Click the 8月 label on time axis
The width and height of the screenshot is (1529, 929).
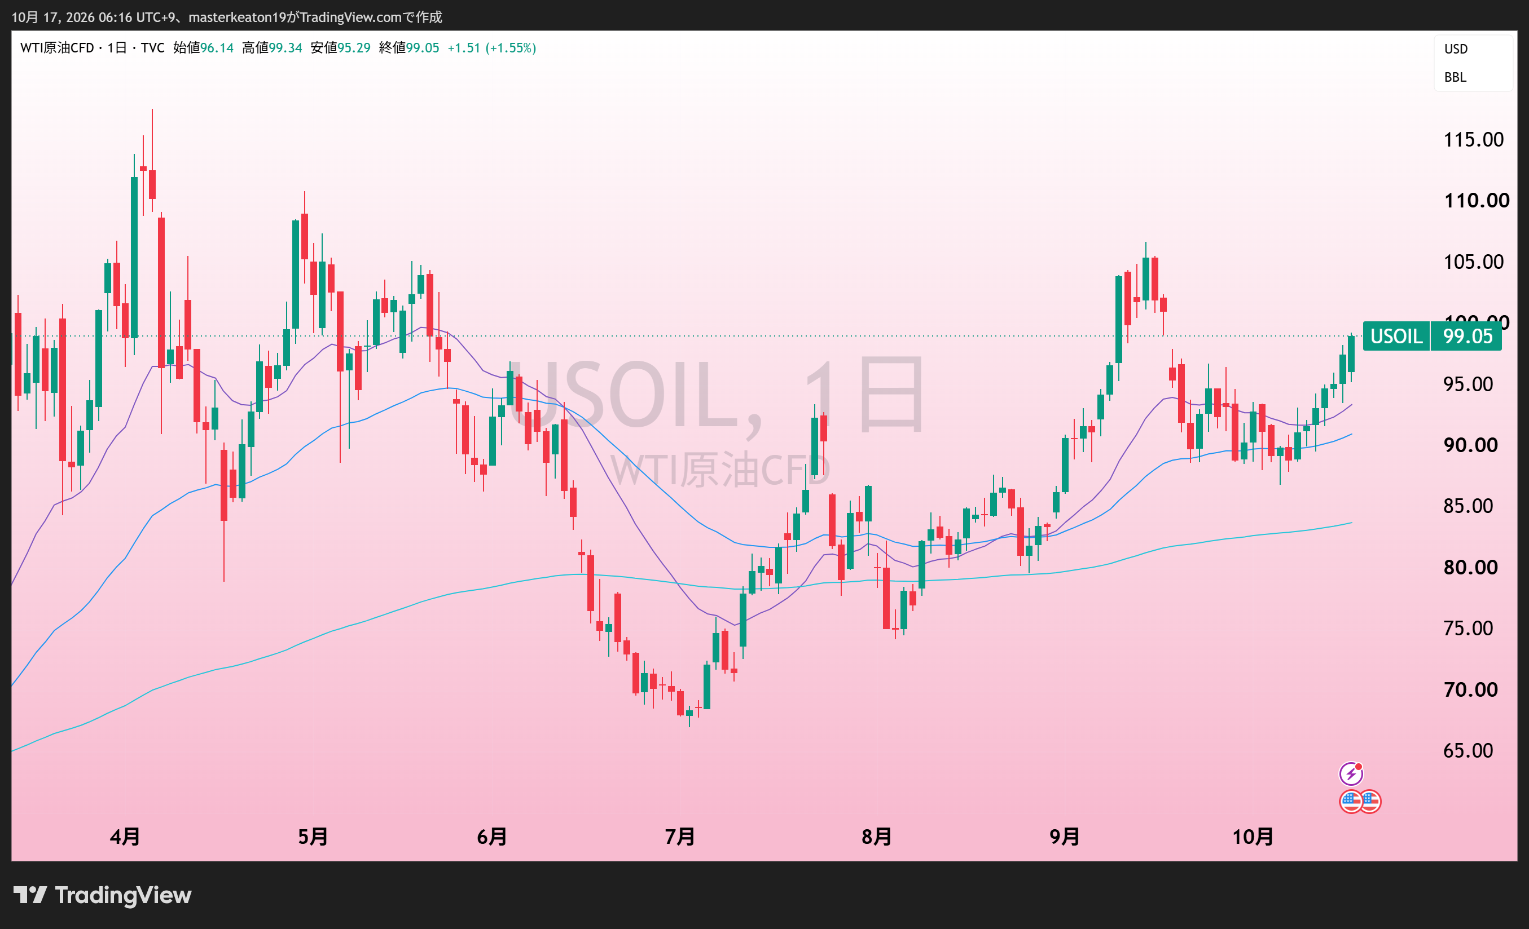coord(877,837)
